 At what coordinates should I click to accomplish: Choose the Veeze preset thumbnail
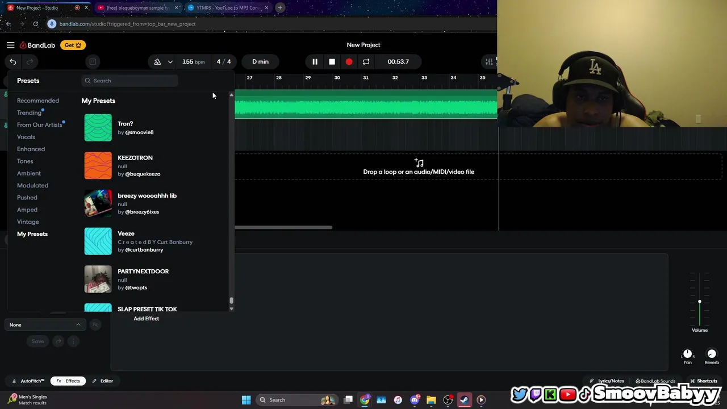[98, 241]
